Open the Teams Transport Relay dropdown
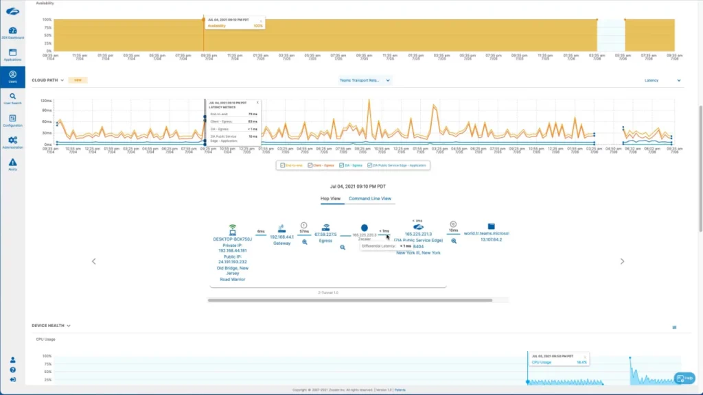This screenshot has width=703, height=395. pos(365,80)
